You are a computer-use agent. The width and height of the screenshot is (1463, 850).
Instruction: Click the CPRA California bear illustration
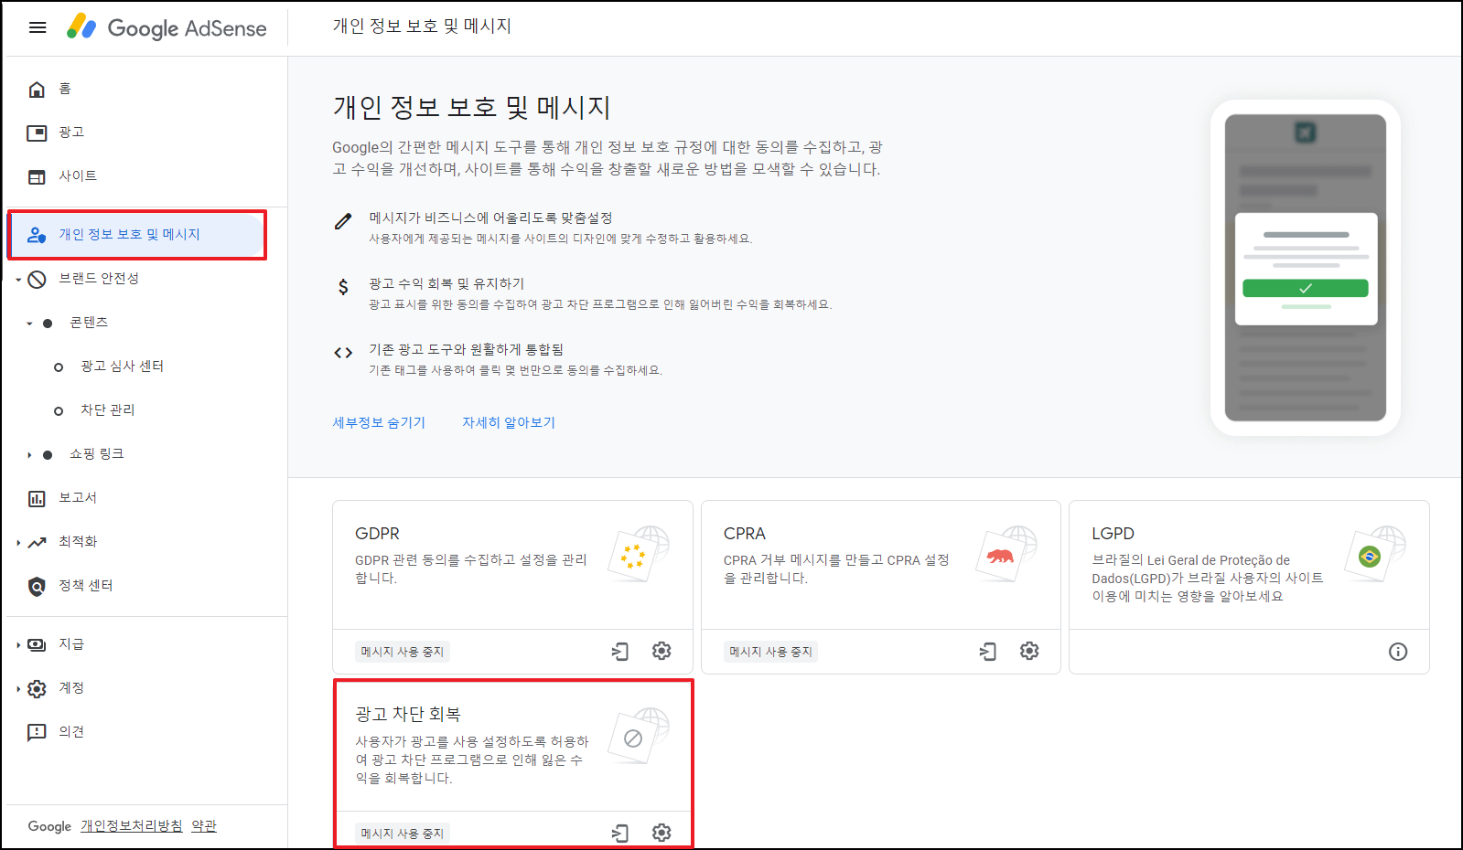(1006, 554)
